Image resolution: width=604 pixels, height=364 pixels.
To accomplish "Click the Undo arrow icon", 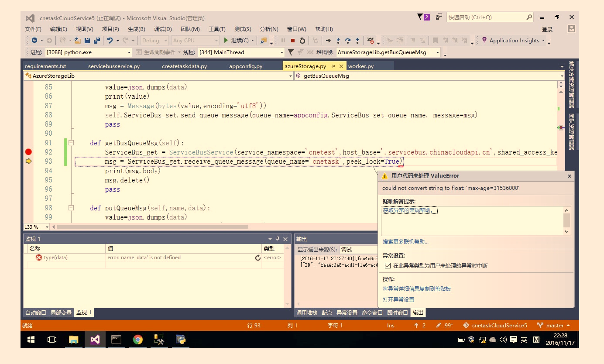I will [110, 41].
